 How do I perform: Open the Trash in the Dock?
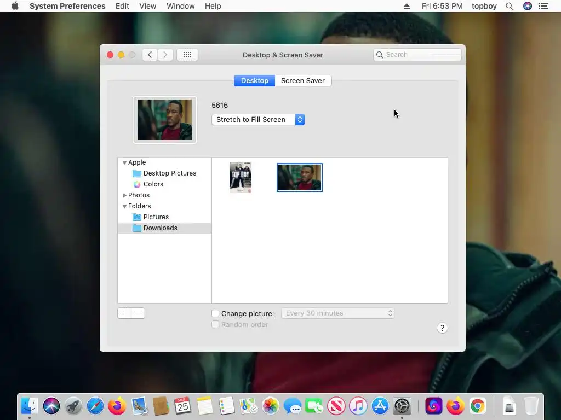tap(531, 406)
